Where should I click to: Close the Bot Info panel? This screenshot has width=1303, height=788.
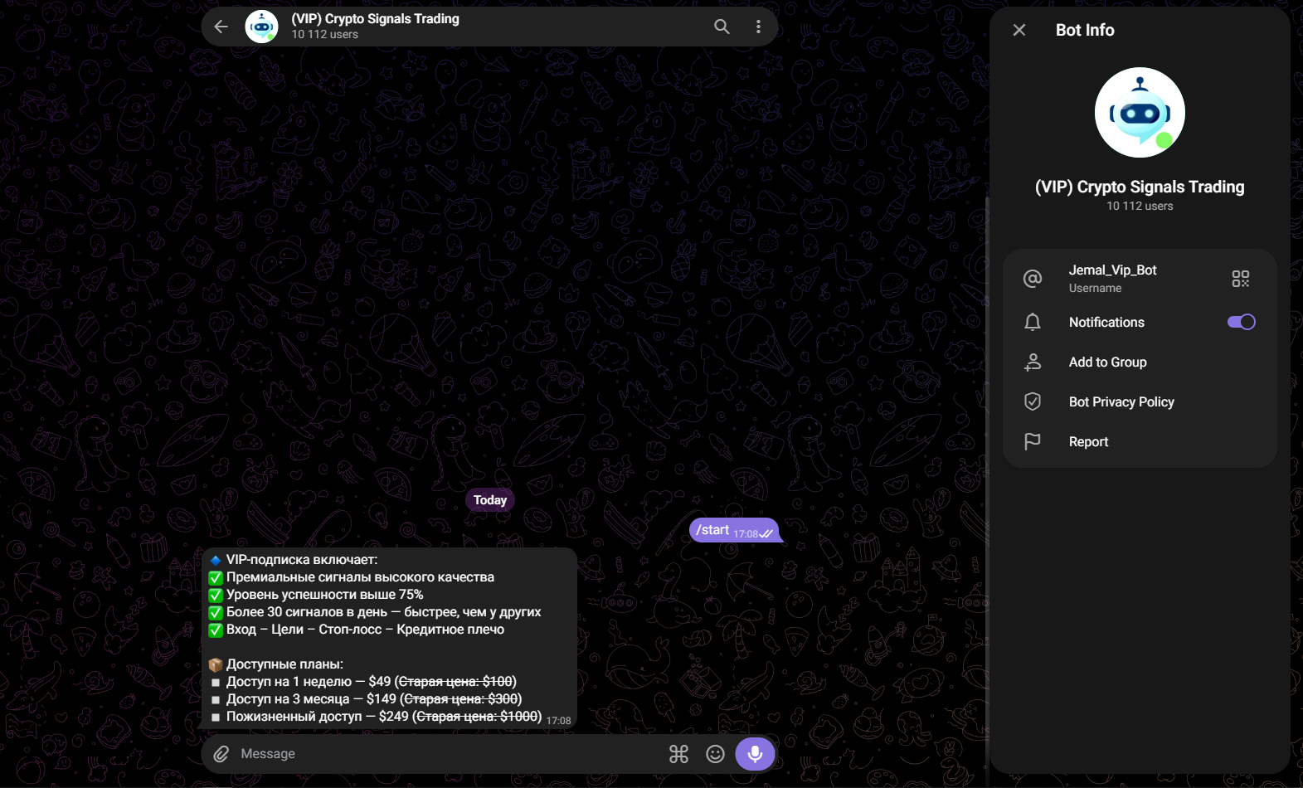tap(1019, 30)
